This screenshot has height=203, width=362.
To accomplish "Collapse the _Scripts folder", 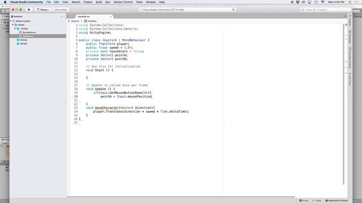I will pos(15,29).
